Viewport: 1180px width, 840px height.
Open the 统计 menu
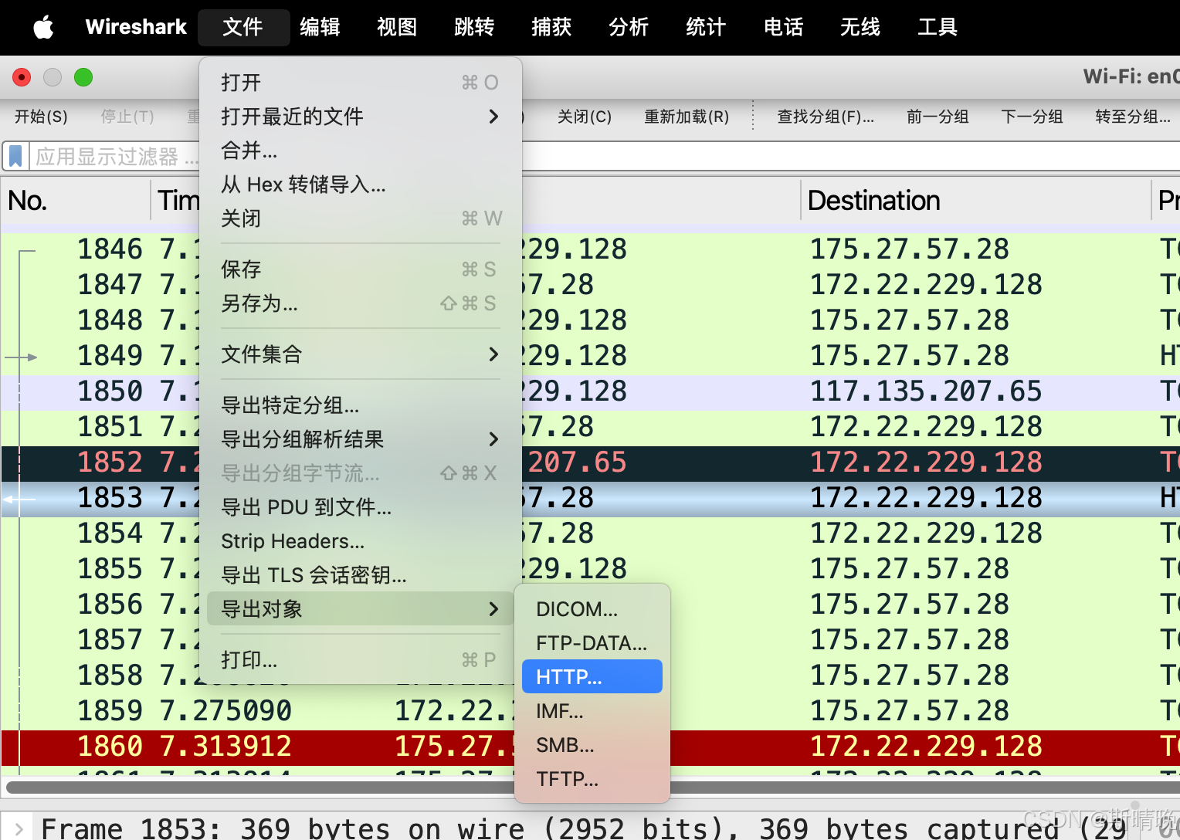pyautogui.click(x=706, y=27)
